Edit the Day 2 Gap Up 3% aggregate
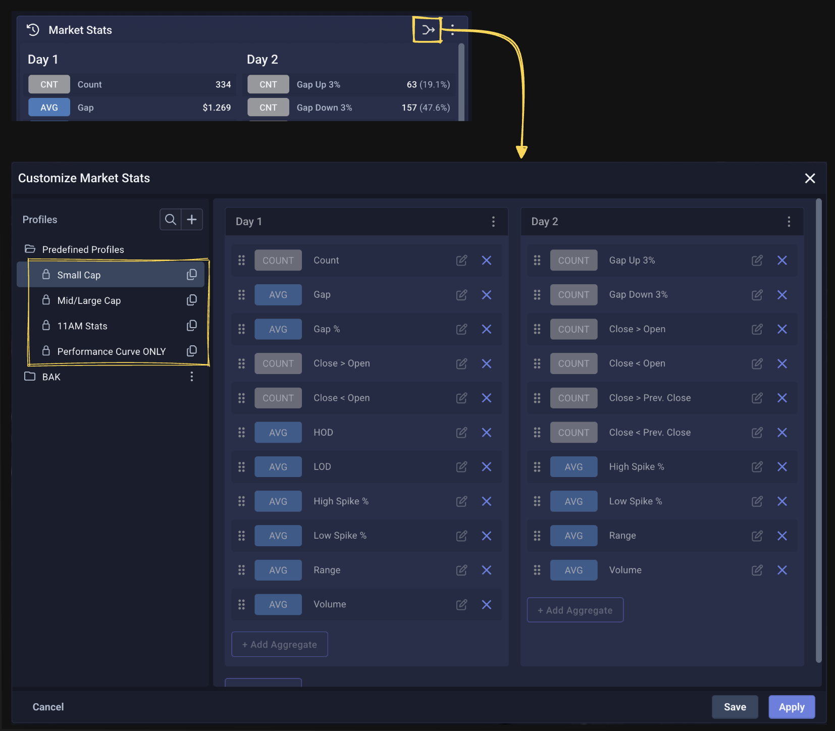835x731 pixels. click(x=757, y=260)
